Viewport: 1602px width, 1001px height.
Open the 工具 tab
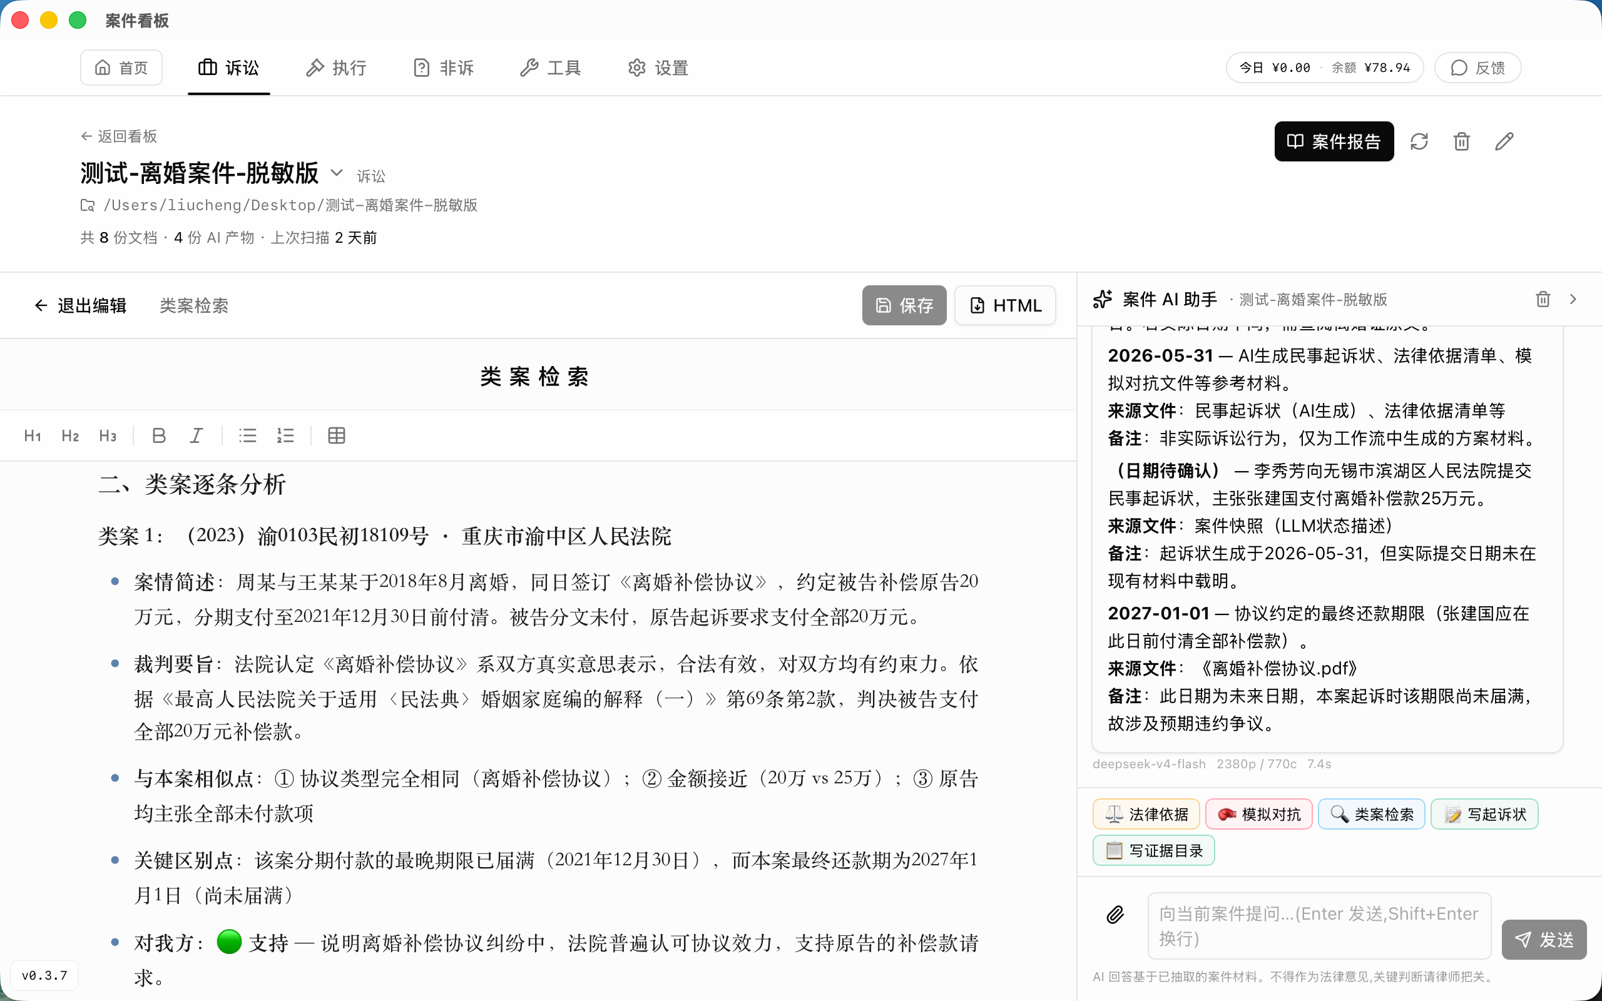[551, 68]
